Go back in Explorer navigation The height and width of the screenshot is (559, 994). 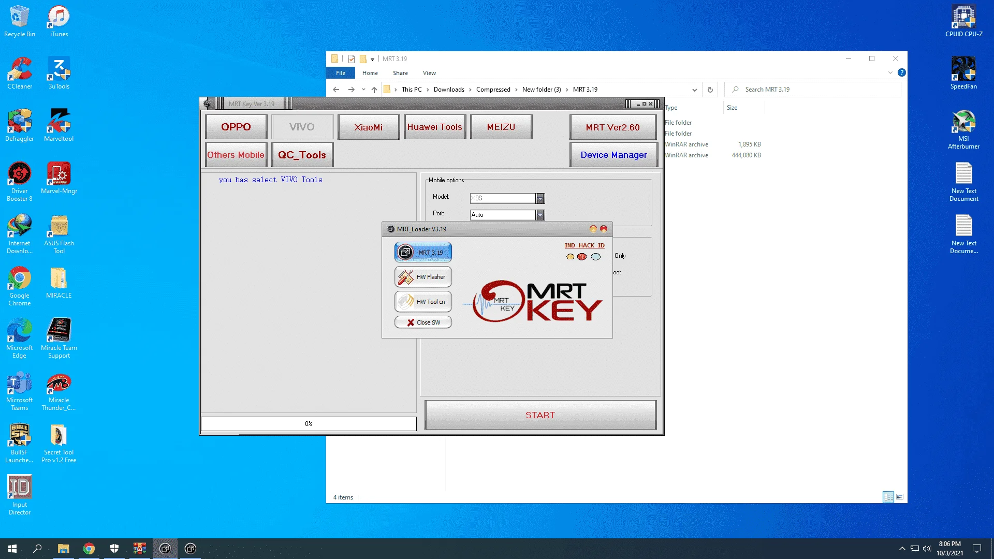coord(336,90)
